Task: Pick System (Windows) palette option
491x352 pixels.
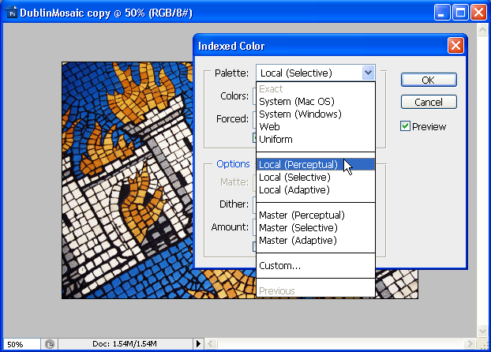Action: (300, 114)
